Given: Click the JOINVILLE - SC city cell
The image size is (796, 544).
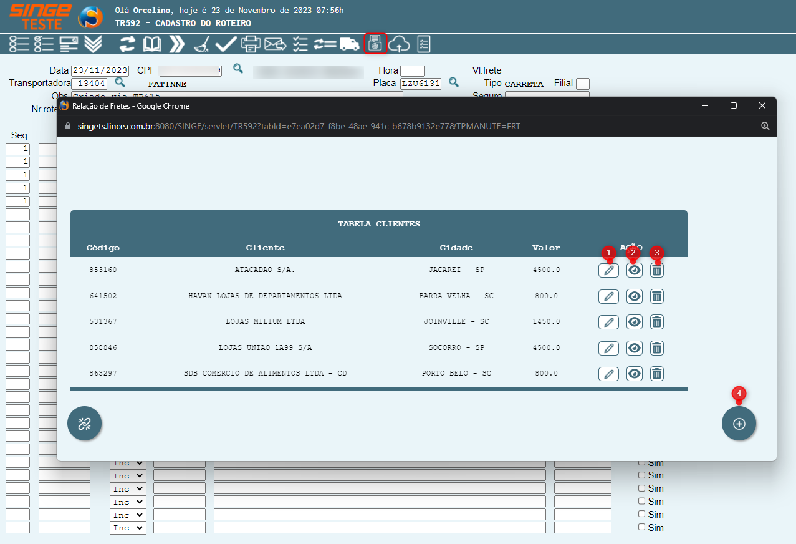Looking at the screenshot, I should click(456, 322).
